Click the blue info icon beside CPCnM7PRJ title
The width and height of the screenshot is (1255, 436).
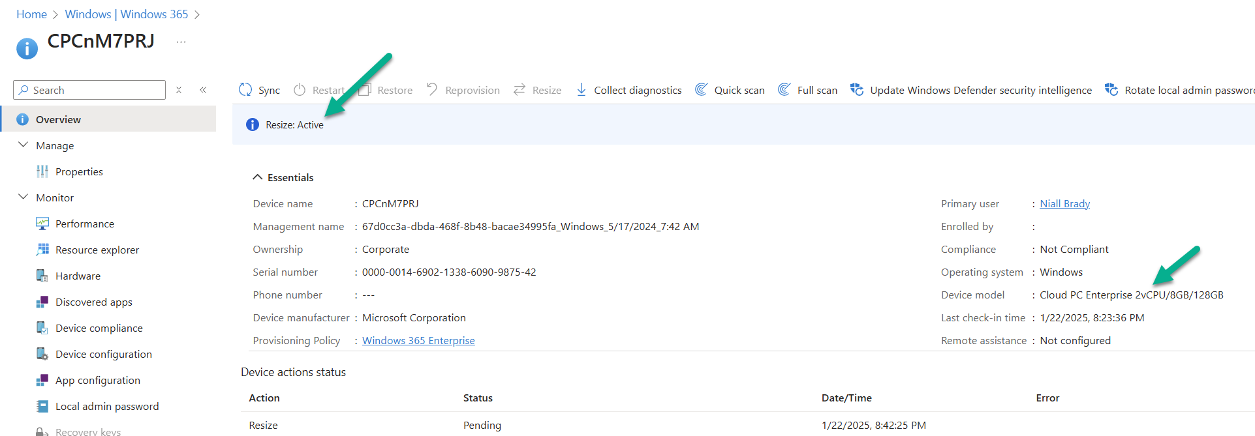[x=27, y=48]
